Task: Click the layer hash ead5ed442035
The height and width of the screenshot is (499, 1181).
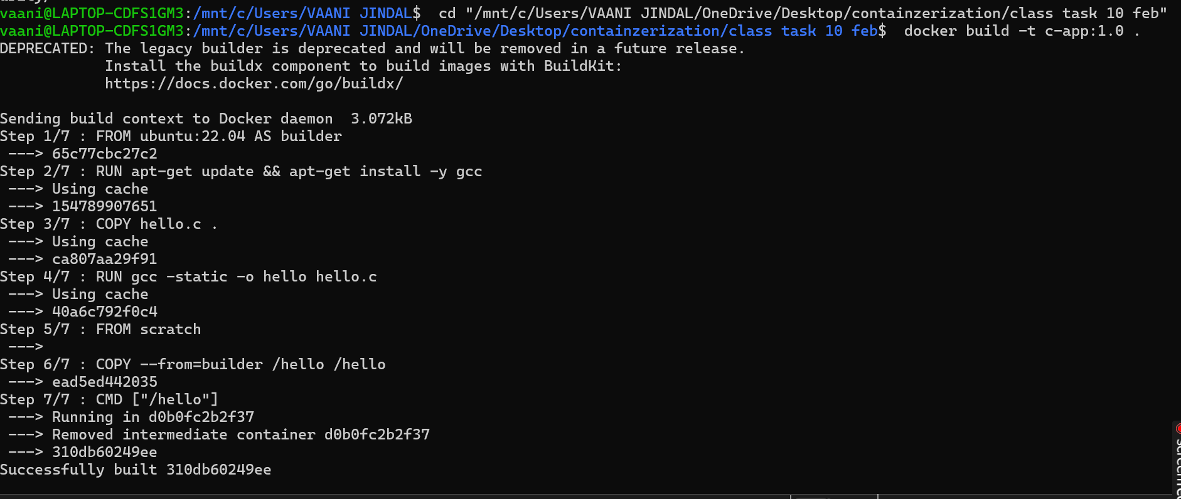Action: tap(104, 382)
